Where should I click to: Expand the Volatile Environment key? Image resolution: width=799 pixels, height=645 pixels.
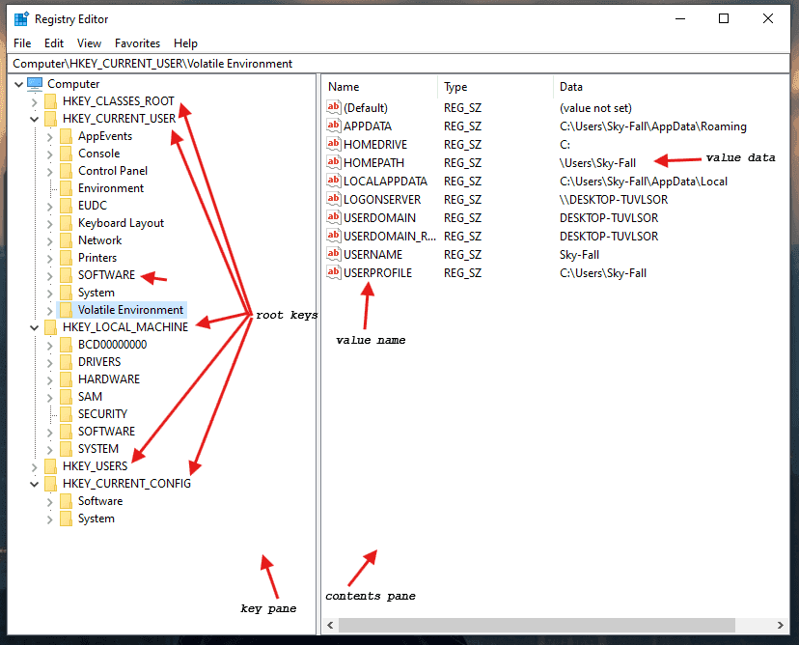49,311
